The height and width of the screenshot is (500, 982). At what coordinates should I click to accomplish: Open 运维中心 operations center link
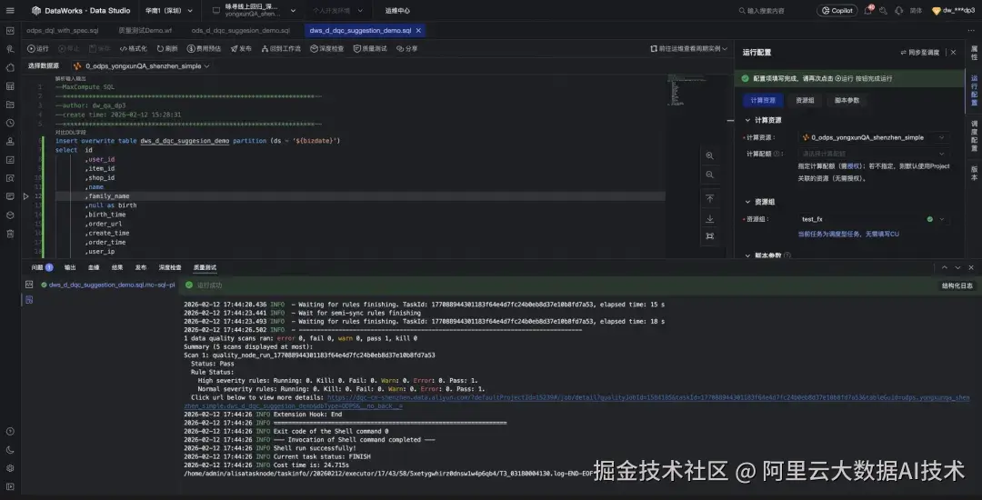pos(397,11)
